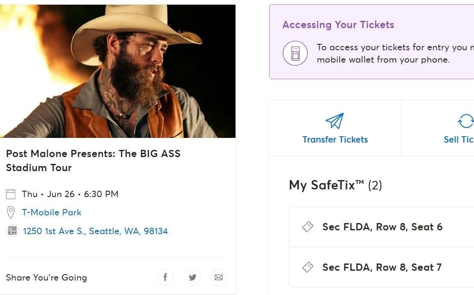Click the map icon beside street address
Viewport: 474px width, 295px height.
[x=12, y=231]
